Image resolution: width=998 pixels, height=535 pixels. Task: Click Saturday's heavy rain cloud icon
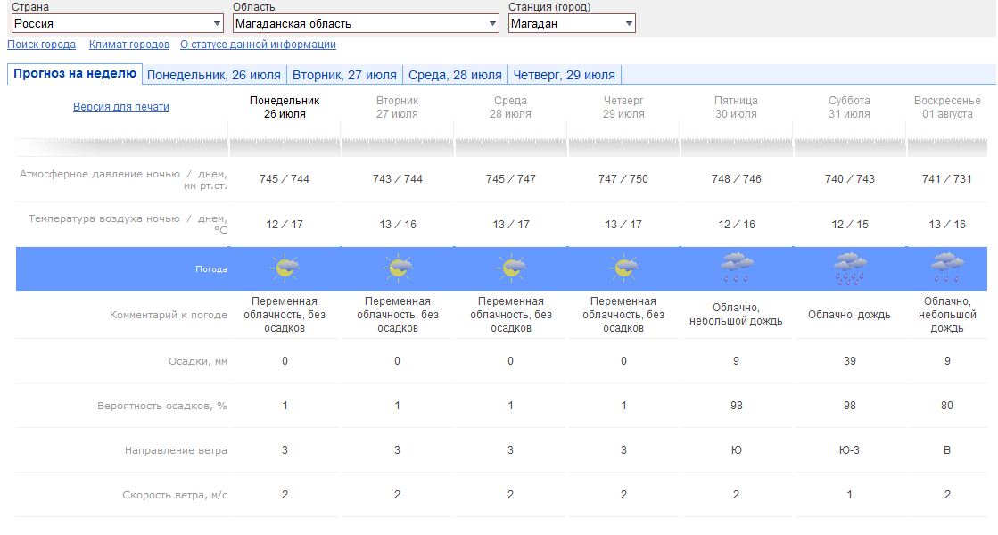point(849,268)
